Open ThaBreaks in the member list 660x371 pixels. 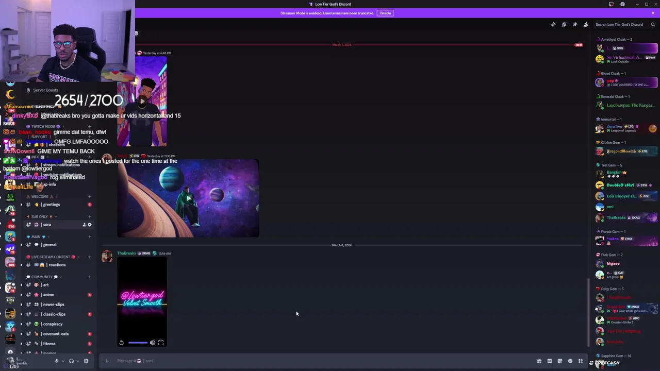click(626, 218)
